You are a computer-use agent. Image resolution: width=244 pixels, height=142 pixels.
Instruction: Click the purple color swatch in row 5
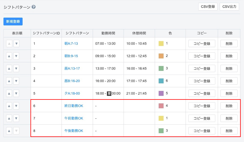point(161,93)
